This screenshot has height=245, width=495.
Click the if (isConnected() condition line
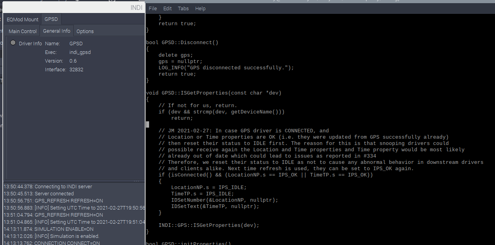coord(266,175)
